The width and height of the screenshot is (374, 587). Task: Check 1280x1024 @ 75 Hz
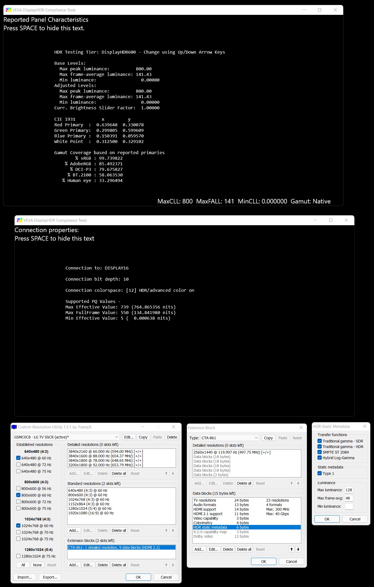coord(18,556)
